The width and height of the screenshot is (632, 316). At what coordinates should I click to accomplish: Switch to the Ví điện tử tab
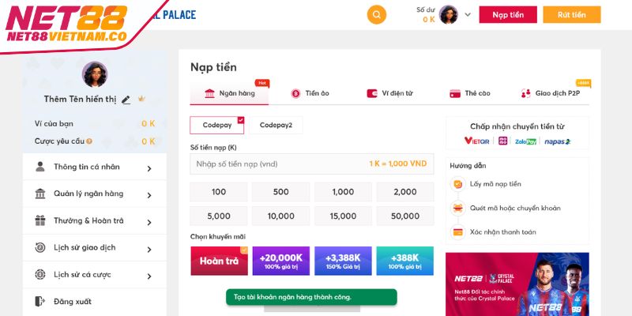coord(389,93)
